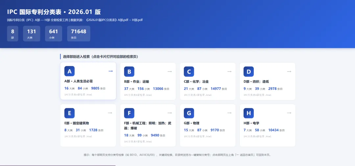The image size is (355, 166).
Task: Click the arrow on the H部 card
Action: pos(289,113)
